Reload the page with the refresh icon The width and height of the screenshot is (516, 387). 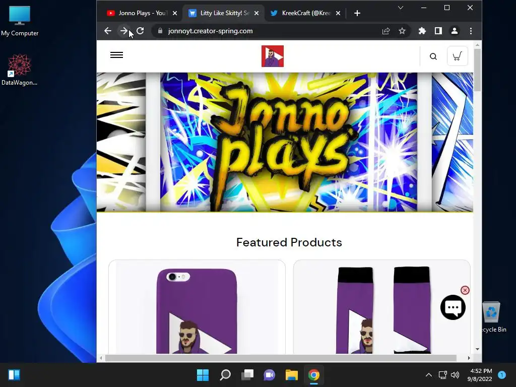click(140, 31)
